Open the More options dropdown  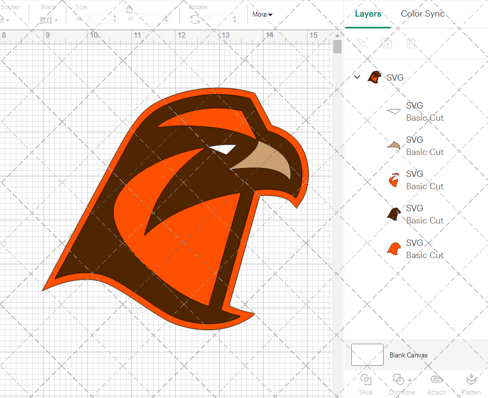coord(262,15)
